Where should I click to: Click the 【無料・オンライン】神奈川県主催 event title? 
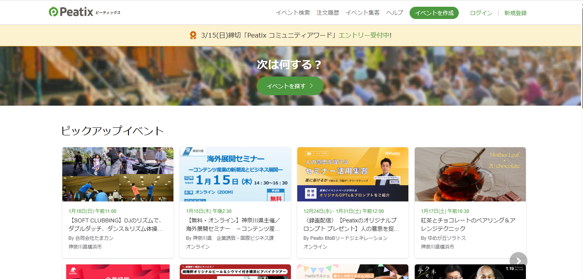click(234, 224)
